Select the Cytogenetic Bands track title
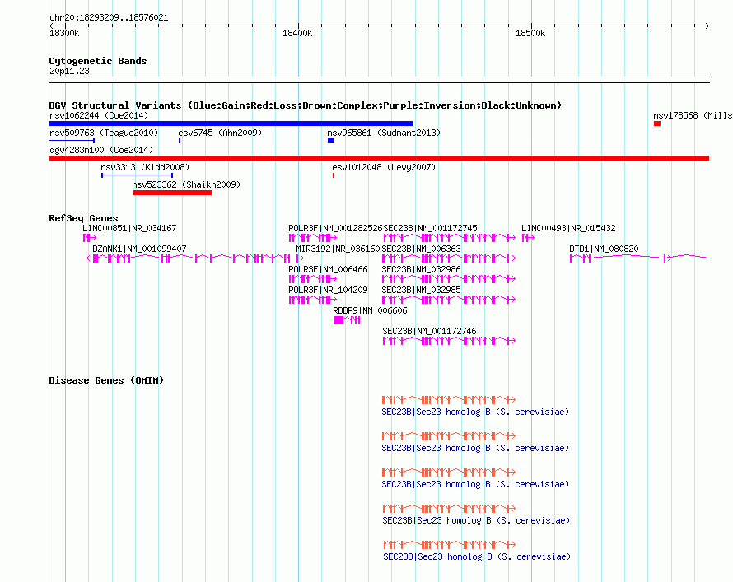This screenshot has width=733, height=582. point(98,61)
